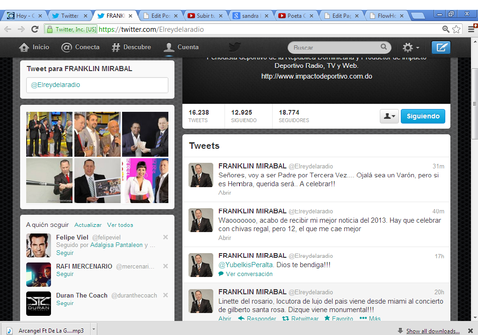The height and width of the screenshot is (335, 478).
Task: Click the address bar URL
Action: coord(151,29)
